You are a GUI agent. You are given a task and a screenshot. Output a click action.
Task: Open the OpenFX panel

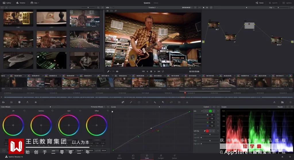click(x=273, y=3)
